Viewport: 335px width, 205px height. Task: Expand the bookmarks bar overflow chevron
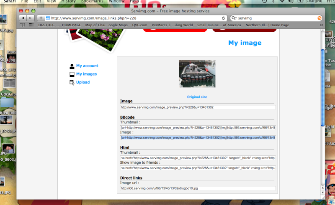coord(321,25)
